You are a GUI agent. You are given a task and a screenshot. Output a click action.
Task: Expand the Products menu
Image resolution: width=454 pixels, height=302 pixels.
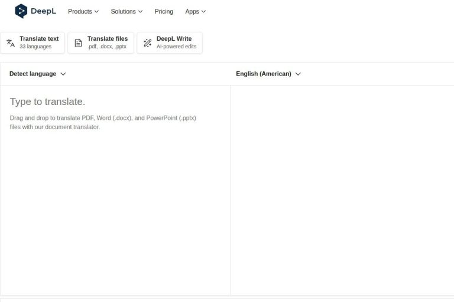tap(83, 11)
